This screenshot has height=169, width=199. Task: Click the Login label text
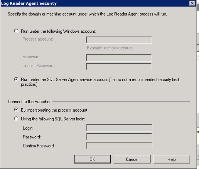point(28,128)
